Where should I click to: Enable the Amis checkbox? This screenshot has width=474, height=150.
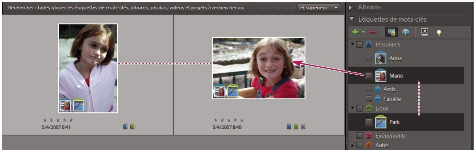pos(369,89)
